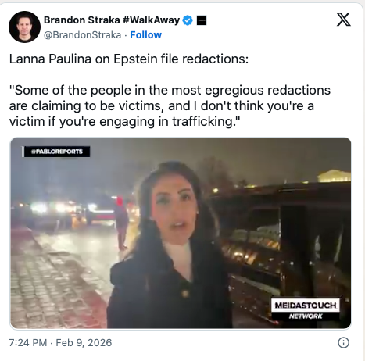Open the Brandon Straka #WalkAway display name

[112, 20]
